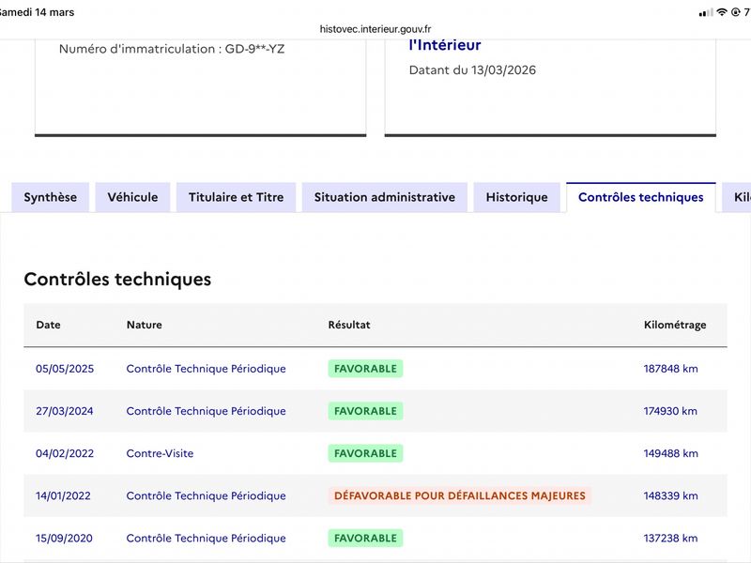Go to the Historique tab
The width and height of the screenshot is (751, 563).
(x=516, y=197)
